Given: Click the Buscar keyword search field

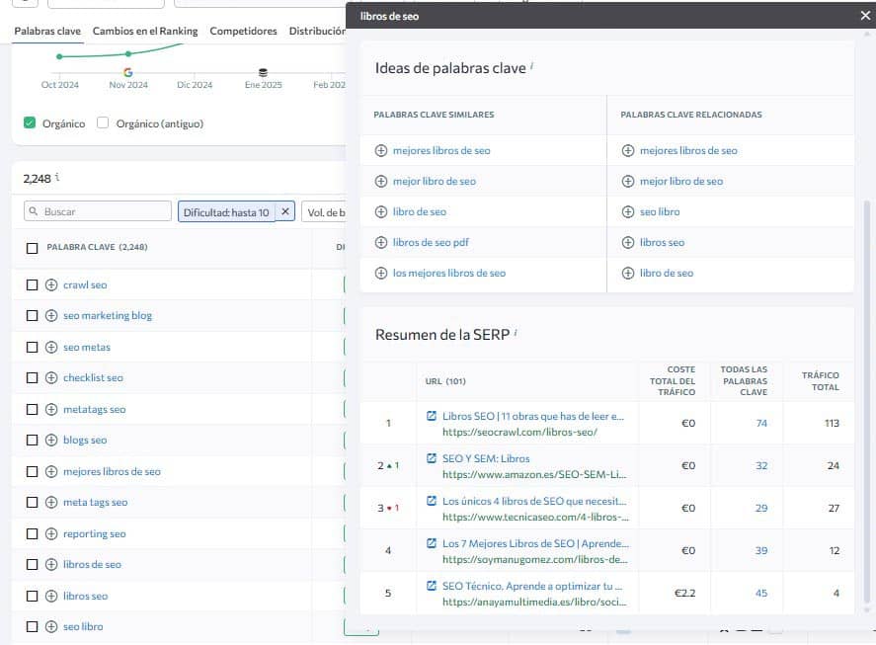Looking at the screenshot, I should coord(98,211).
